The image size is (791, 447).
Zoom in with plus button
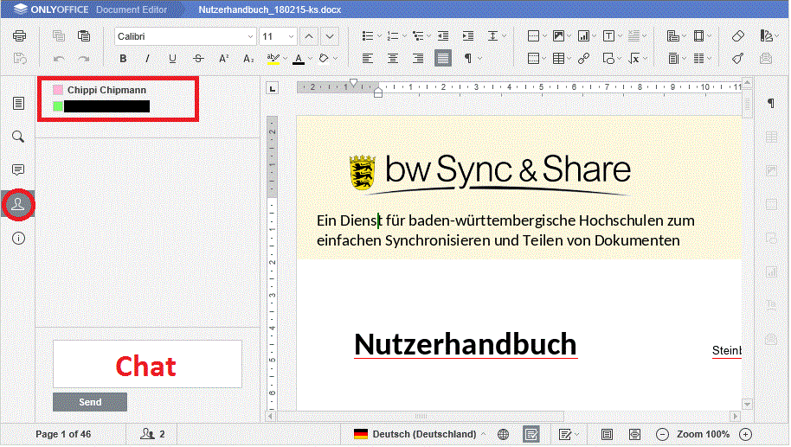click(745, 434)
